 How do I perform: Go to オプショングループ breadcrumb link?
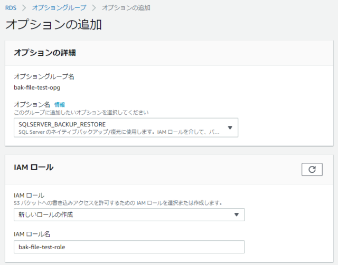59,8
